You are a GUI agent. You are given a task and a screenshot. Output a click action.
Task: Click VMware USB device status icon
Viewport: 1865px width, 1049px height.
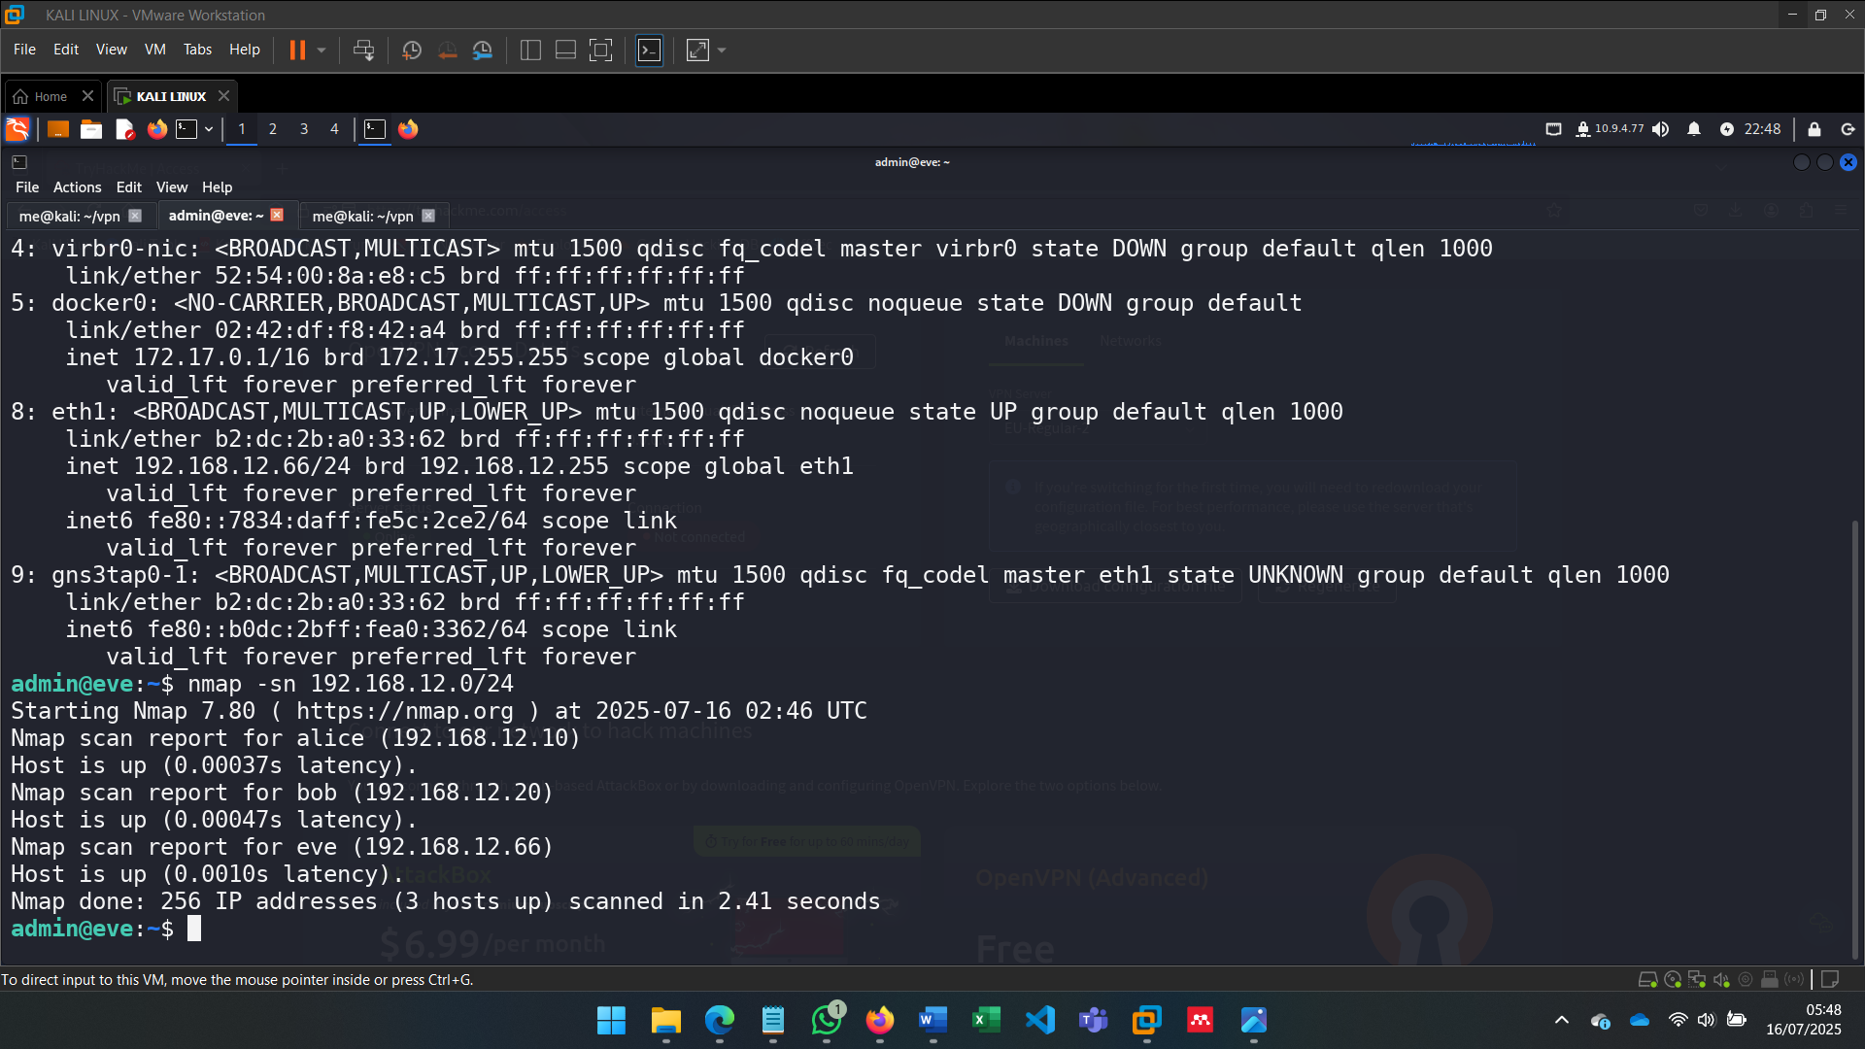pos(1770,980)
